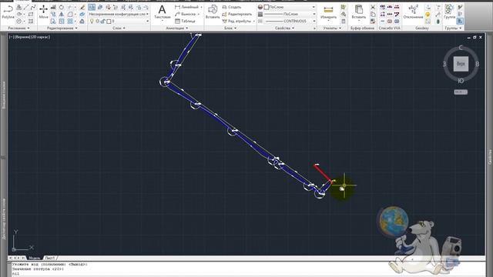This screenshot has height=277, width=493.
Task: Insert a Таблица table
Action: [185, 21]
